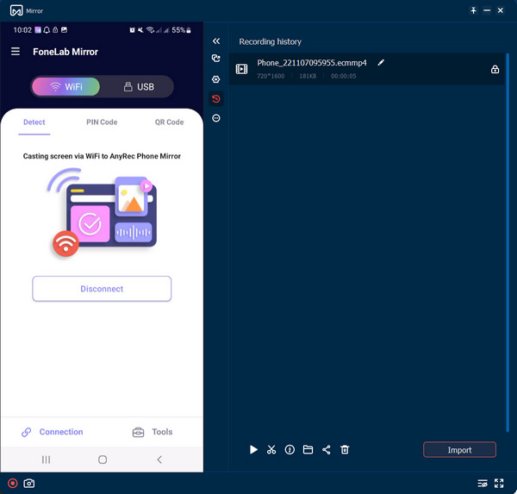Collapse the side panel with double-chevron icon
The width and height of the screenshot is (517, 494).
pos(216,41)
